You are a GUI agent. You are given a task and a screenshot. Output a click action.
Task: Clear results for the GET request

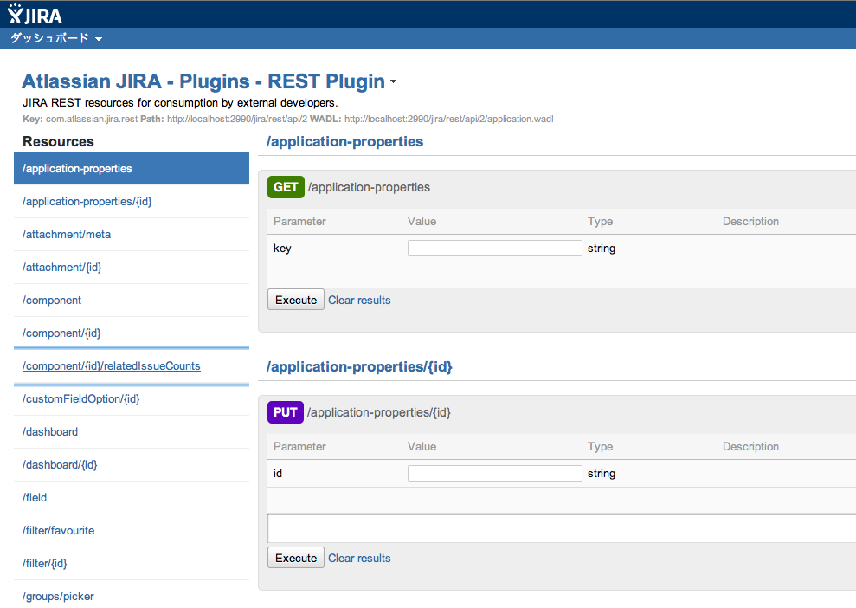(359, 301)
